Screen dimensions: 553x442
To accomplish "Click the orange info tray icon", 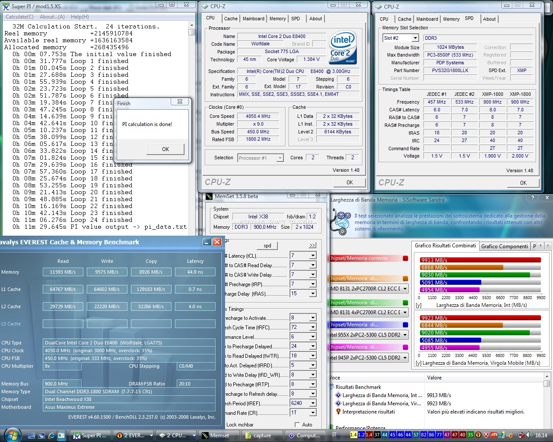I will tap(478, 435).
